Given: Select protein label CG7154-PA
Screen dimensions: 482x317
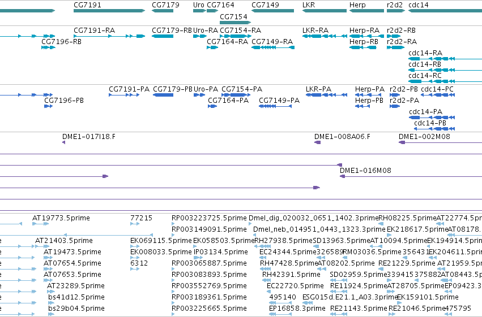Looking at the screenshot, I should coord(242,89).
